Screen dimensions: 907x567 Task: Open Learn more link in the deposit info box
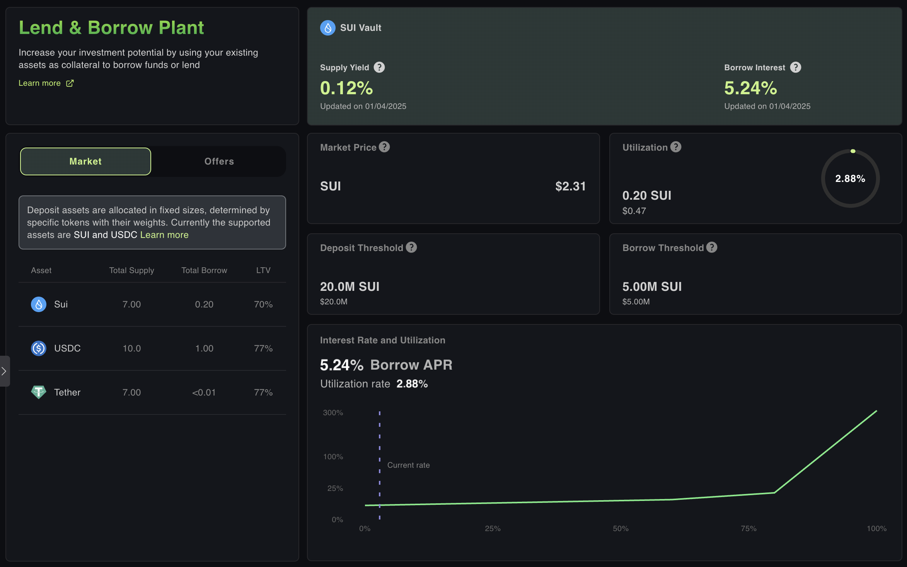click(164, 235)
